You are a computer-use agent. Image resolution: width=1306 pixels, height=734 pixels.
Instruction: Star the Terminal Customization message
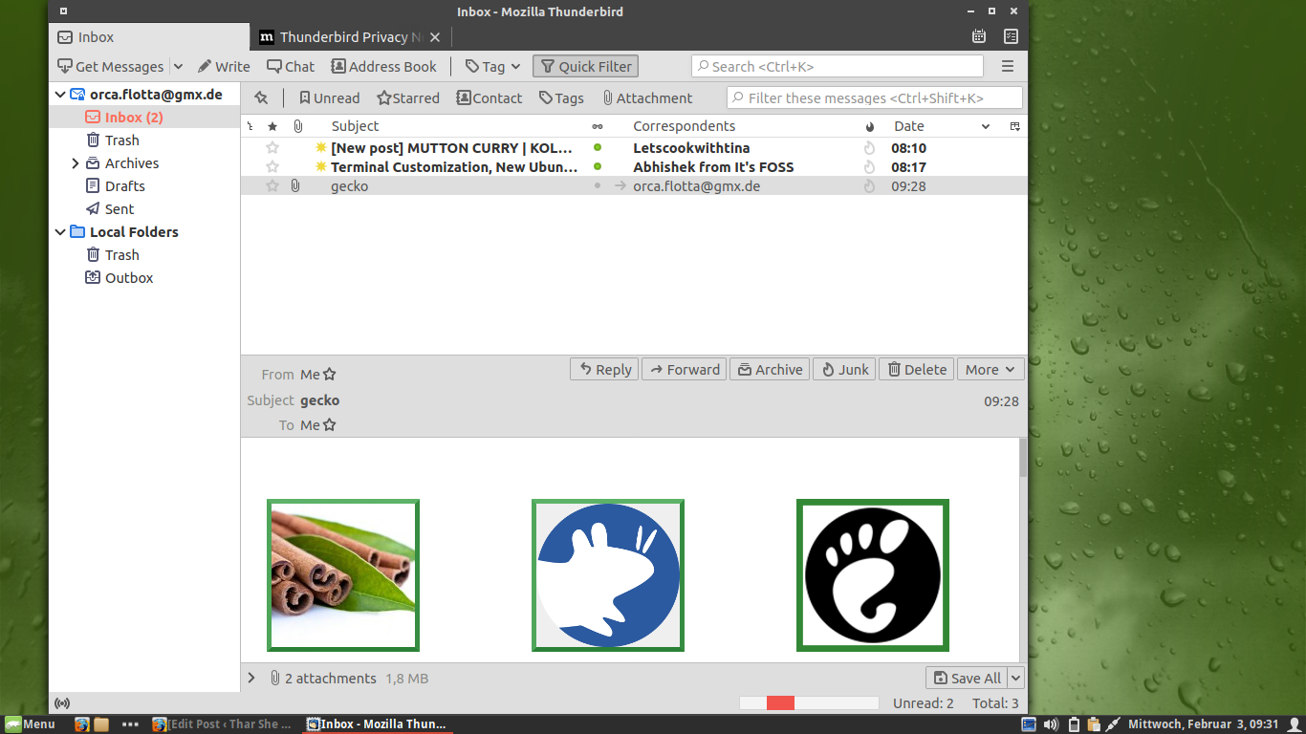click(x=272, y=167)
